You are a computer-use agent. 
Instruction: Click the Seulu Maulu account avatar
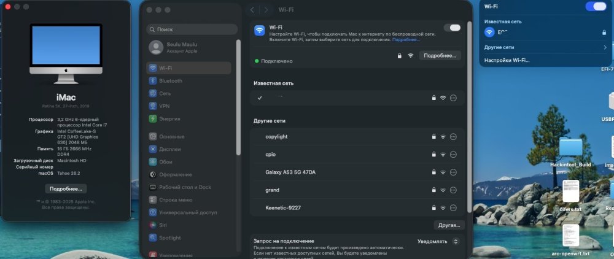156,47
